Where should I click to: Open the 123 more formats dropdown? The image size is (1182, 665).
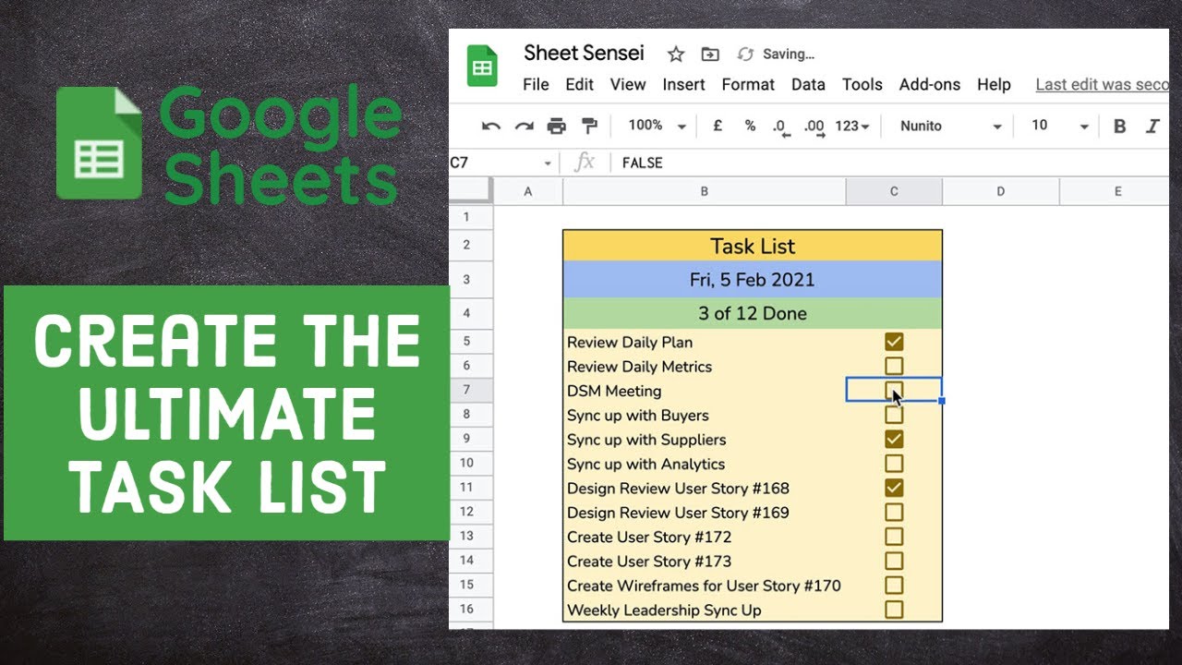(x=852, y=126)
